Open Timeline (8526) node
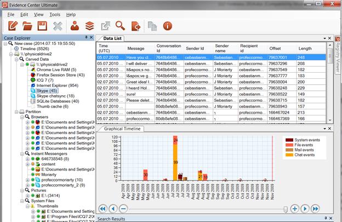 click(x=35, y=49)
